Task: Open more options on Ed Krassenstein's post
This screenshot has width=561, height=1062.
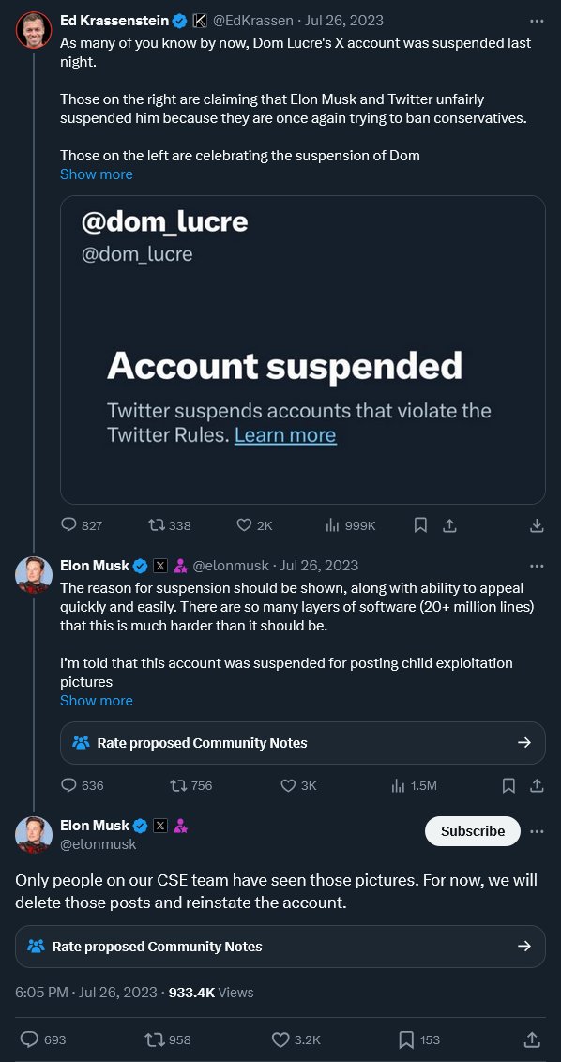Action: tap(537, 21)
